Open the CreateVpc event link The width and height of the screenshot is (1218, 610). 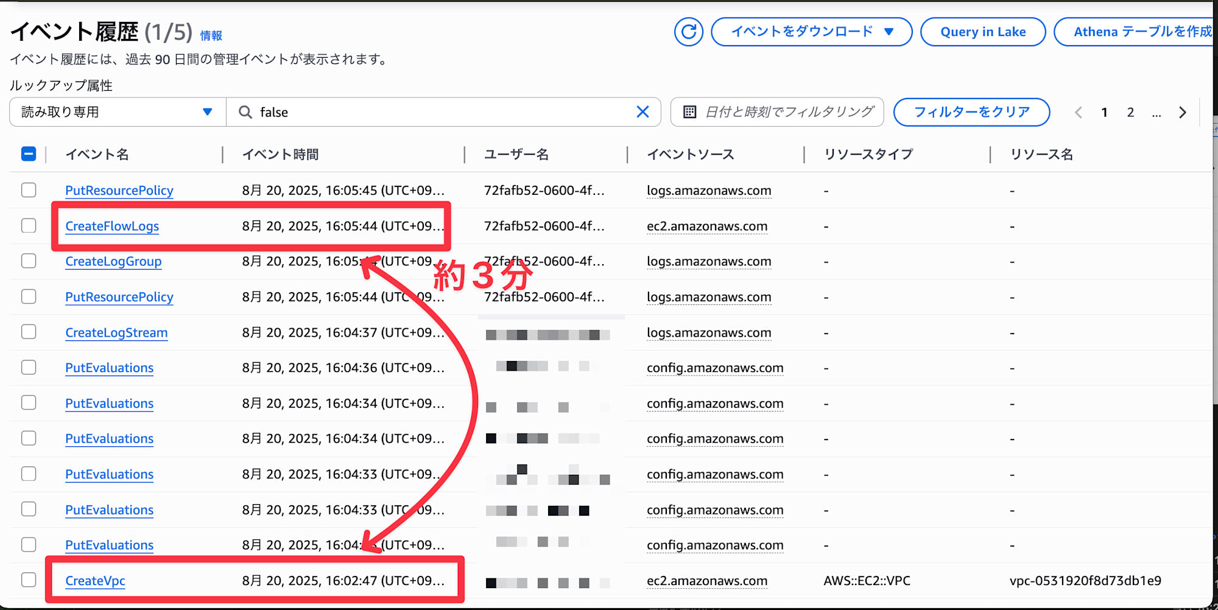point(95,581)
